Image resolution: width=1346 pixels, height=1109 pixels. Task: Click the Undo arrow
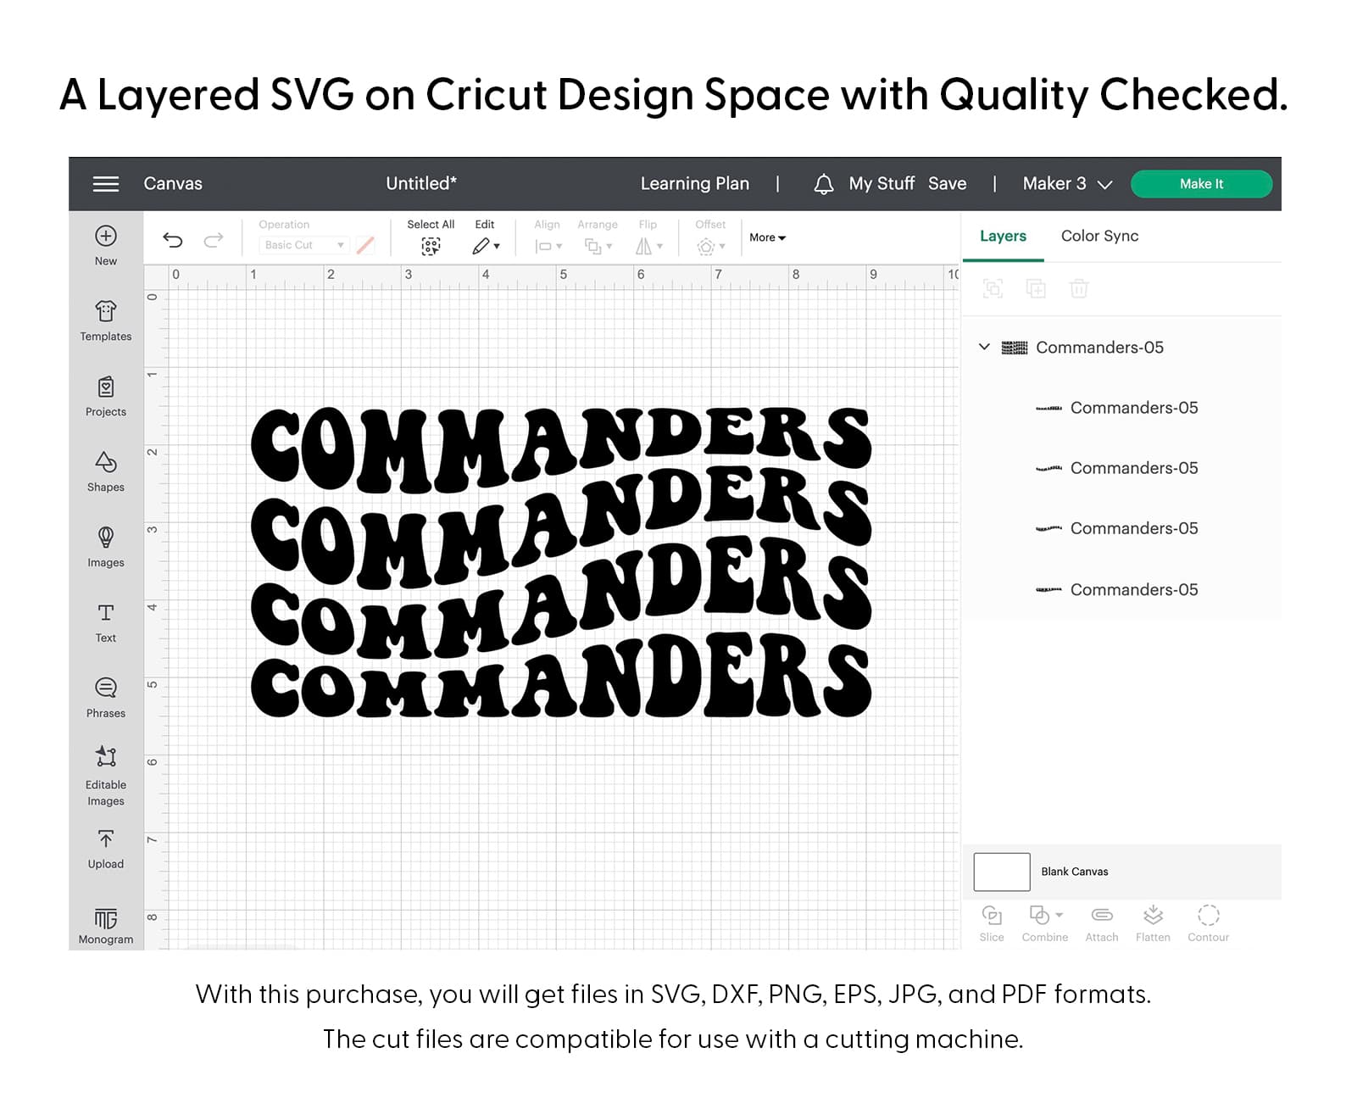[x=173, y=240]
